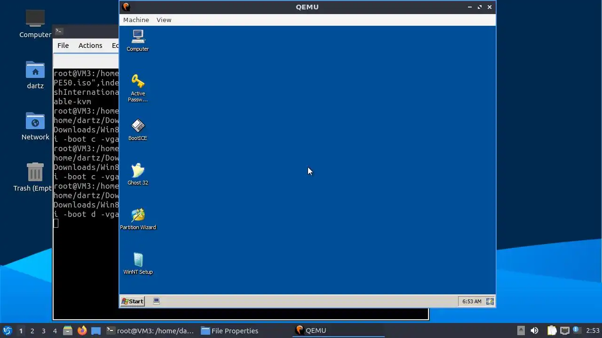The height and width of the screenshot is (338, 602).
Task: Launch Active Password Changer key icon
Action: tap(138, 88)
